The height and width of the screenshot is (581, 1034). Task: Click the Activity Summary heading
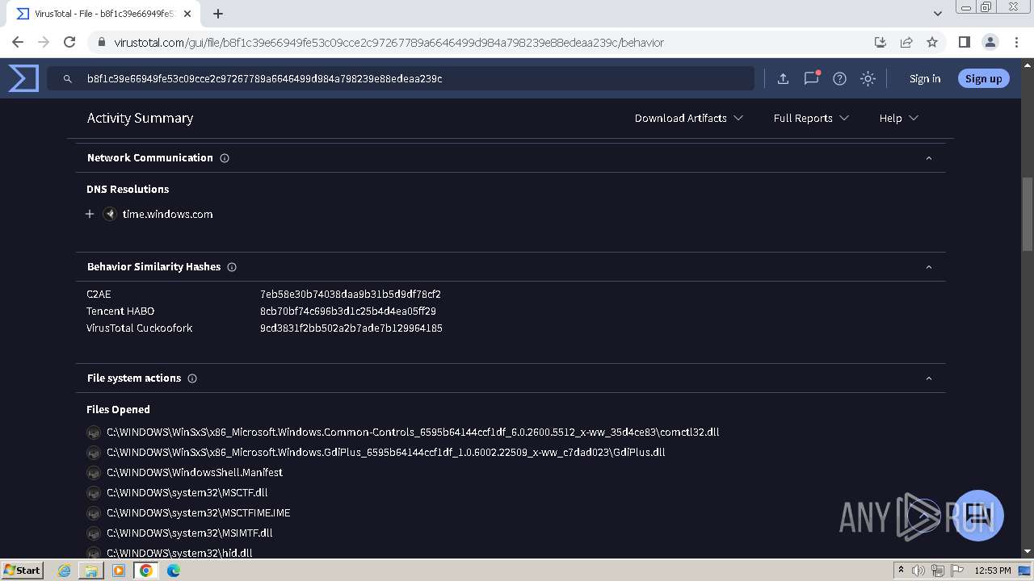pyautogui.click(x=140, y=118)
